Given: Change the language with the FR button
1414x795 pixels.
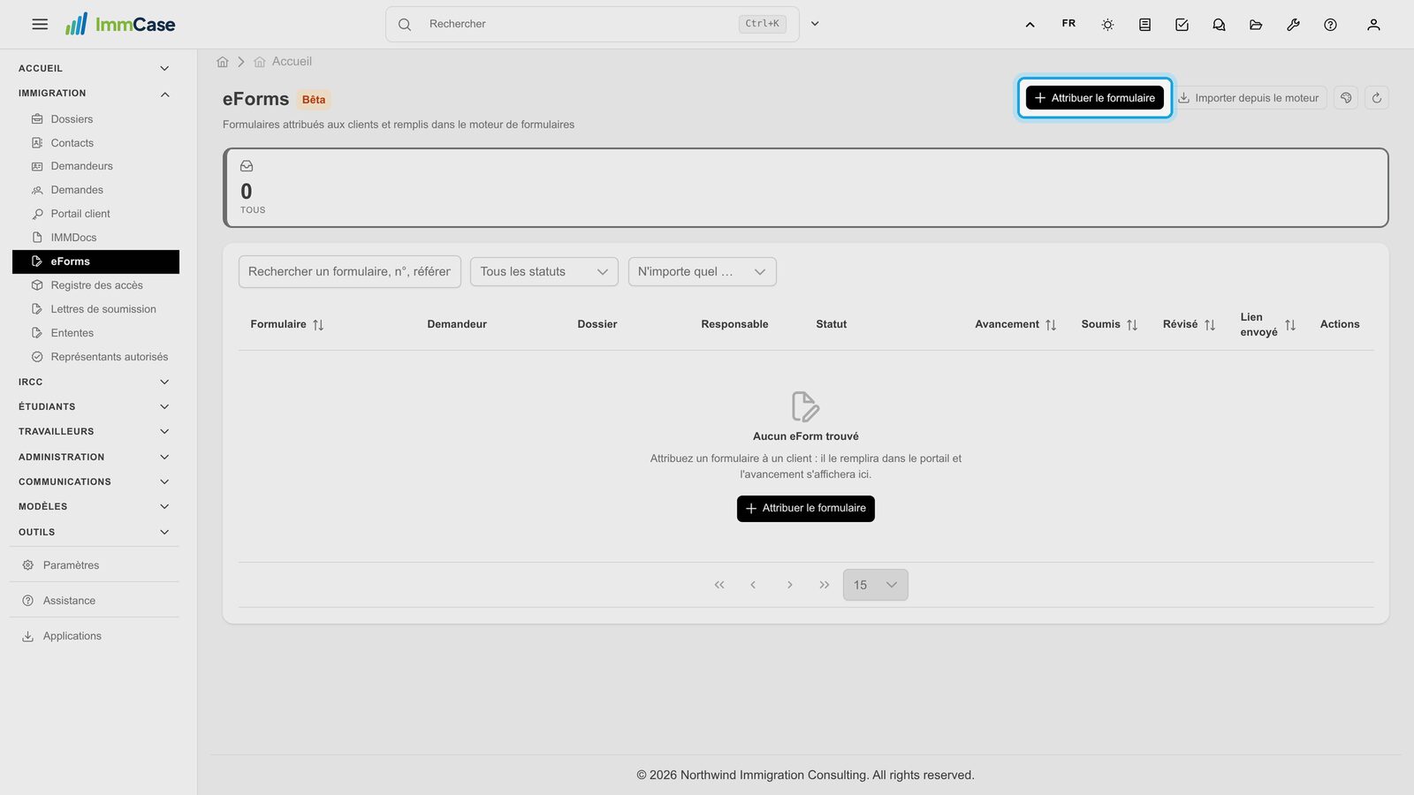Looking at the screenshot, I should click(1068, 24).
